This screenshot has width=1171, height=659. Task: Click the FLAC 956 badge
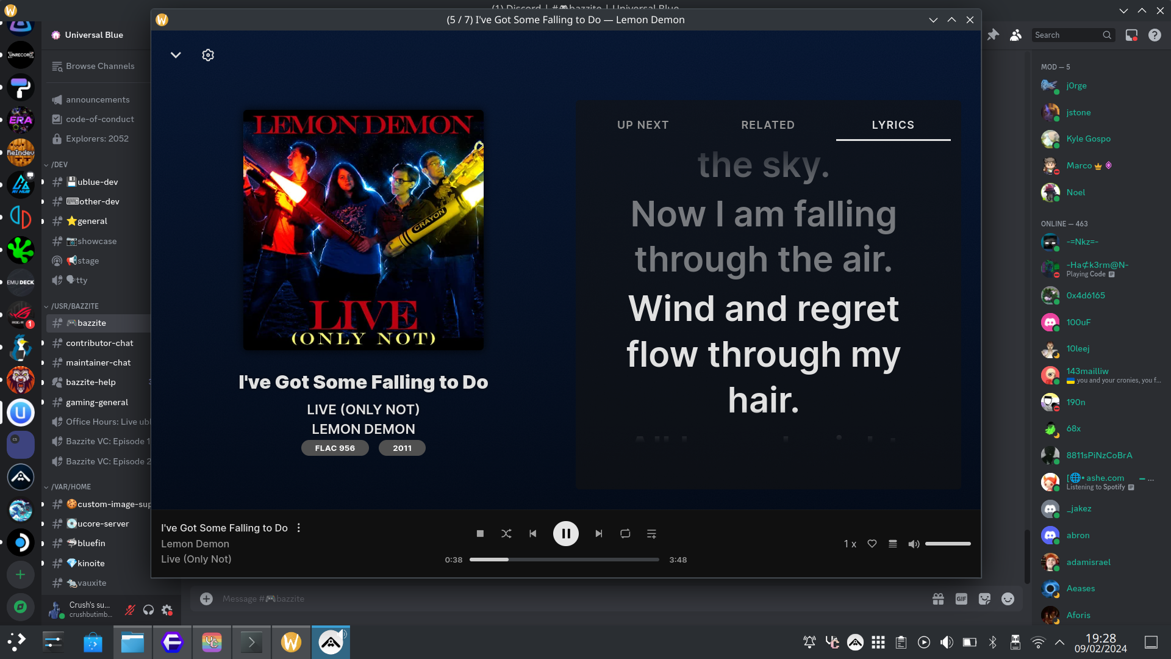[x=335, y=448]
